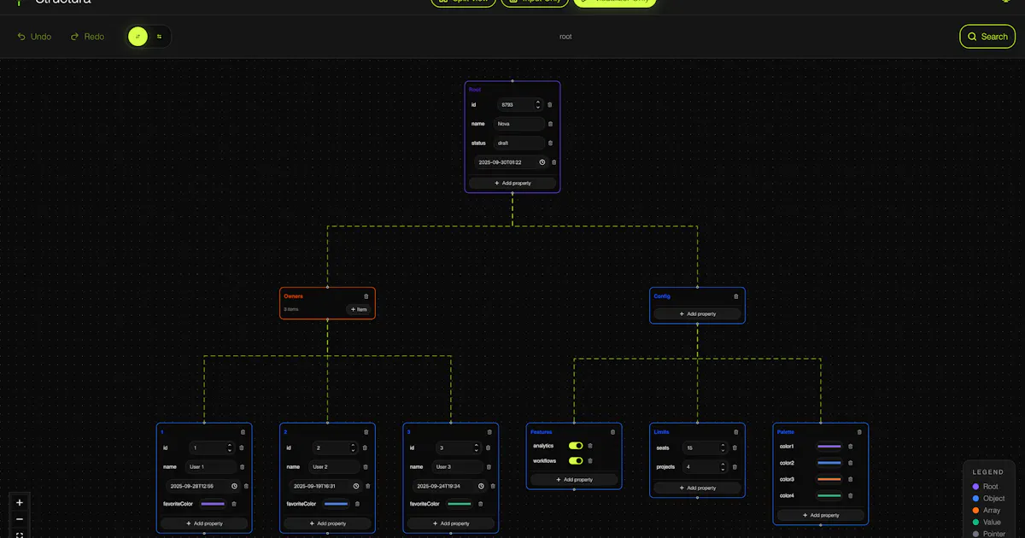Screen dimensions: 1025x538
Task: Edit the Root status field 'draft'
Action: [519, 143]
